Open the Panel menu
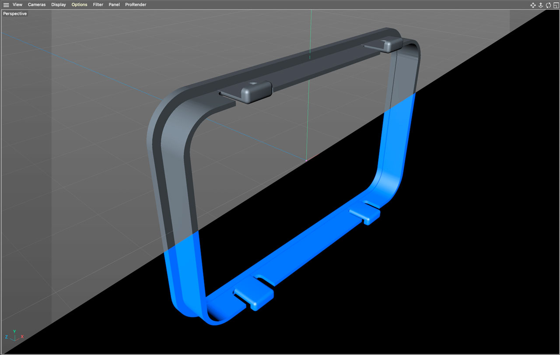560x355 pixels. pyautogui.click(x=114, y=5)
